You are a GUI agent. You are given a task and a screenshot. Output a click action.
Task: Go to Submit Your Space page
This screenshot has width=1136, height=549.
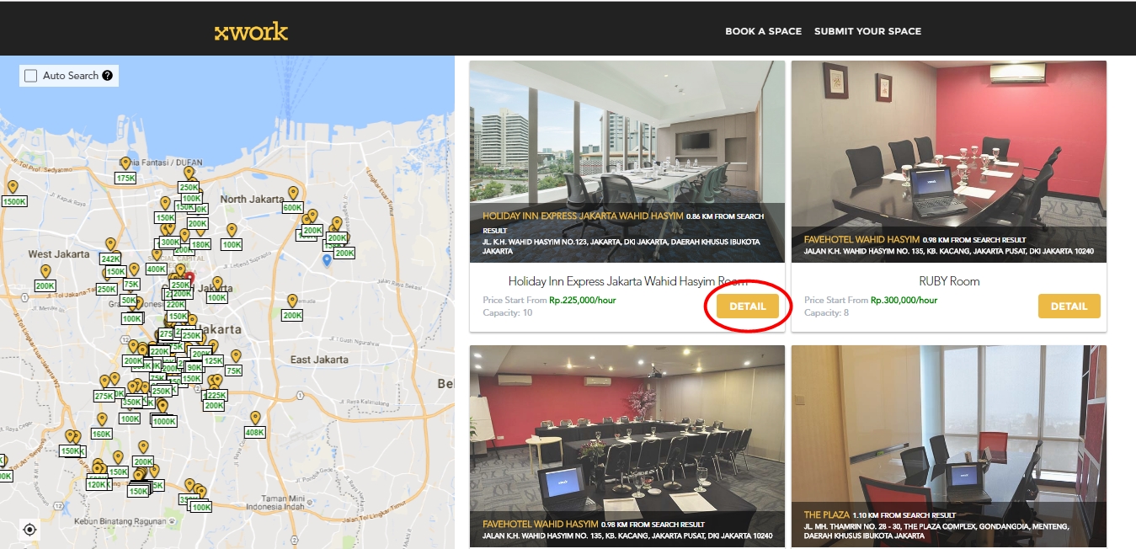[867, 31]
